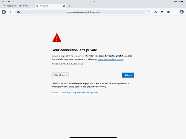Image resolution: width=186 pixels, height=139 pixels.
Task: Launch the Copilot icon
Action: 182,12
